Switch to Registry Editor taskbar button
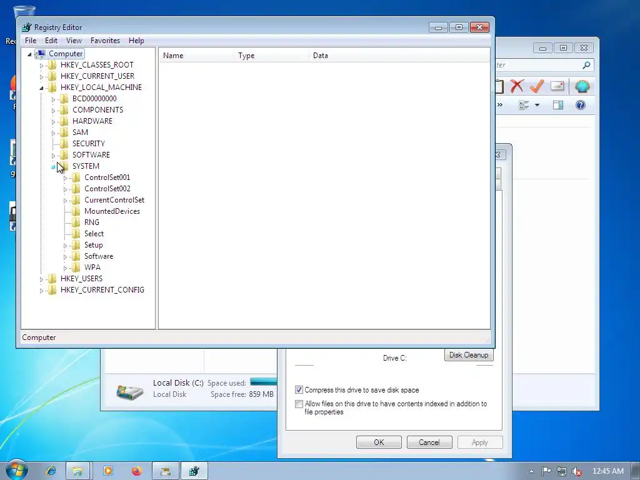 tap(194, 471)
